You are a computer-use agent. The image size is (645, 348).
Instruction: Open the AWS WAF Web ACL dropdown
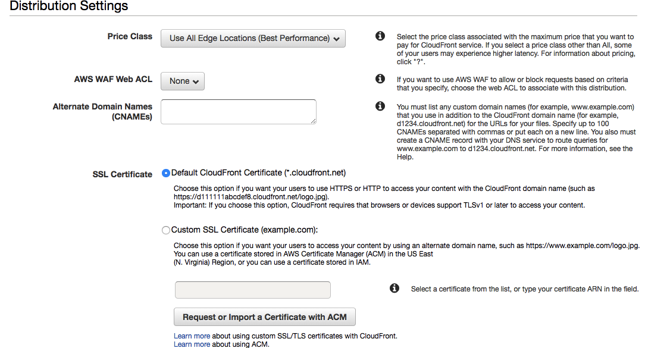tap(183, 81)
